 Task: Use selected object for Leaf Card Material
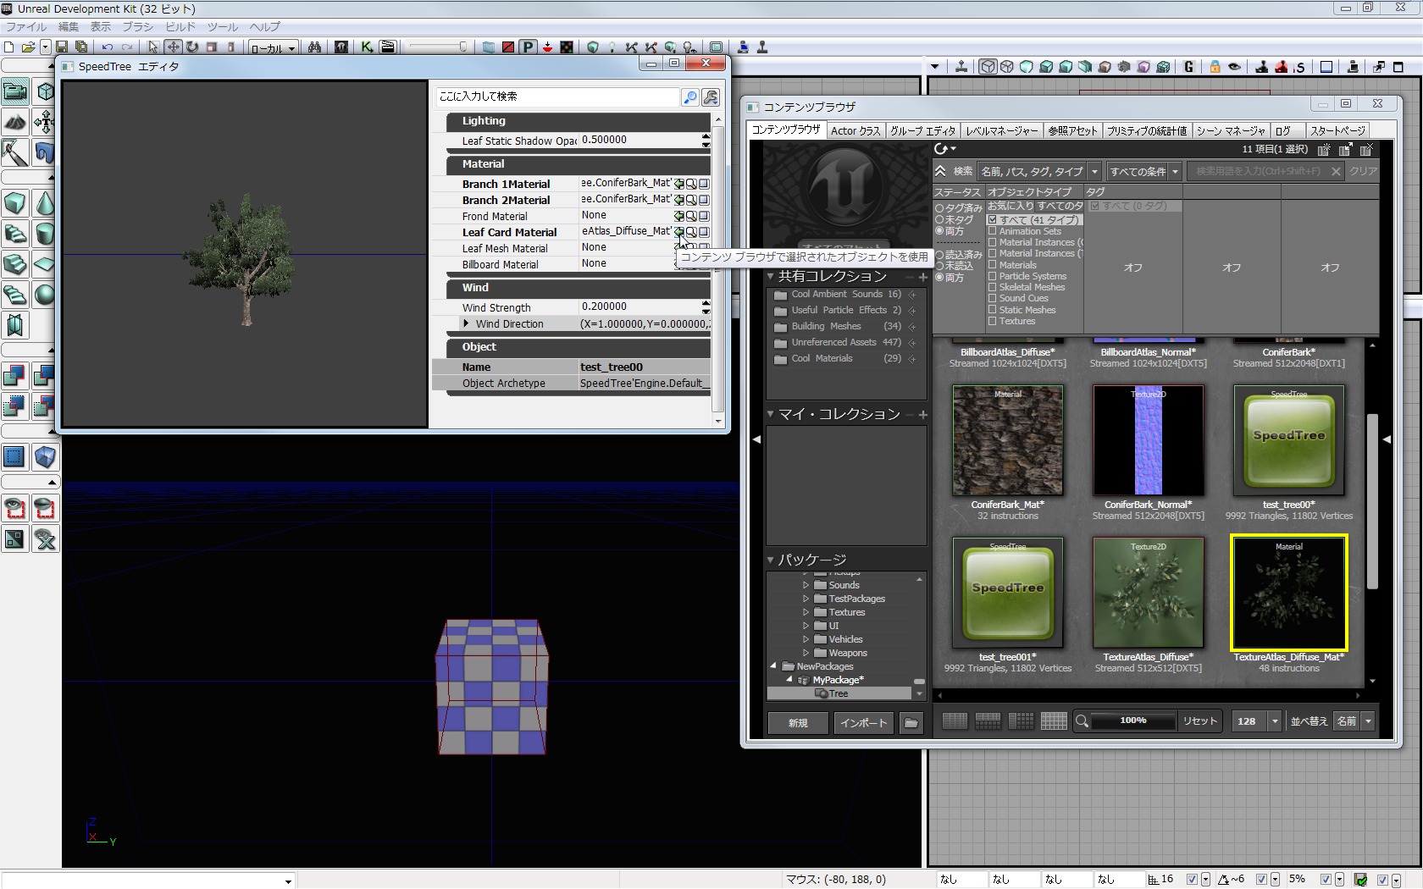click(678, 232)
